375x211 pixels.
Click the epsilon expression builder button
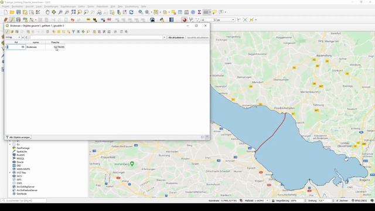point(26,38)
